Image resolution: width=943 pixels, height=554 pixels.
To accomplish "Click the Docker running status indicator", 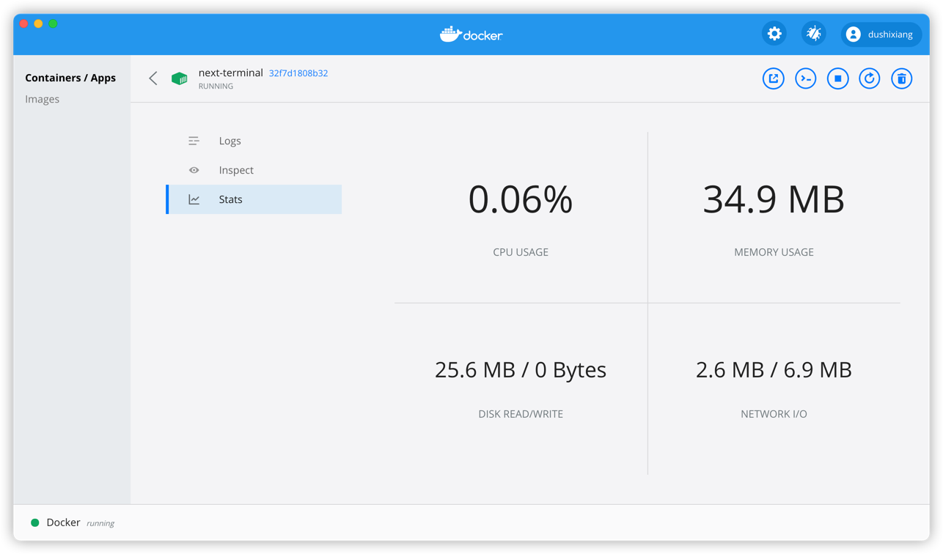I will [34, 522].
